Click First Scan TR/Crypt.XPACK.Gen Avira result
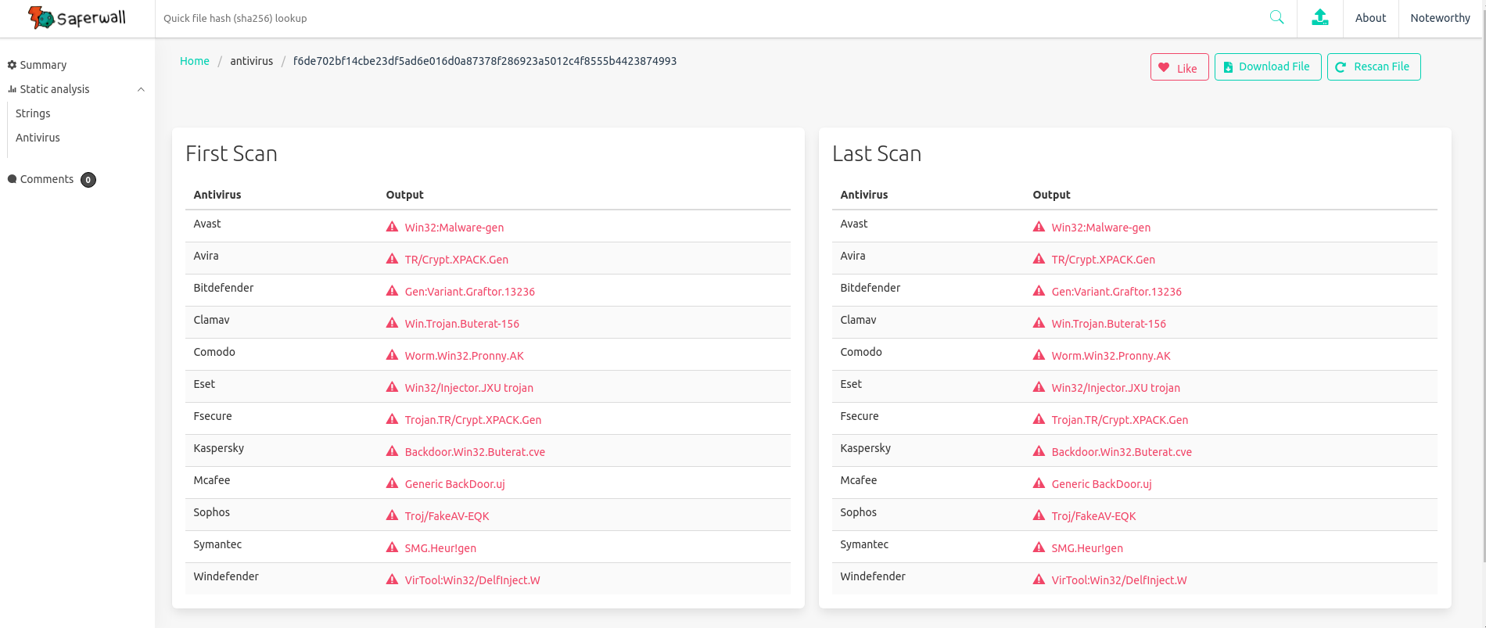Viewport: 1486px width, 628px height. [x=457, y=260]
